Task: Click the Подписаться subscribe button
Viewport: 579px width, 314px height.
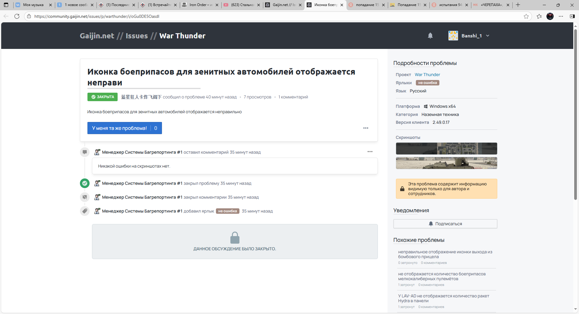Action: (x=445, y=224)
